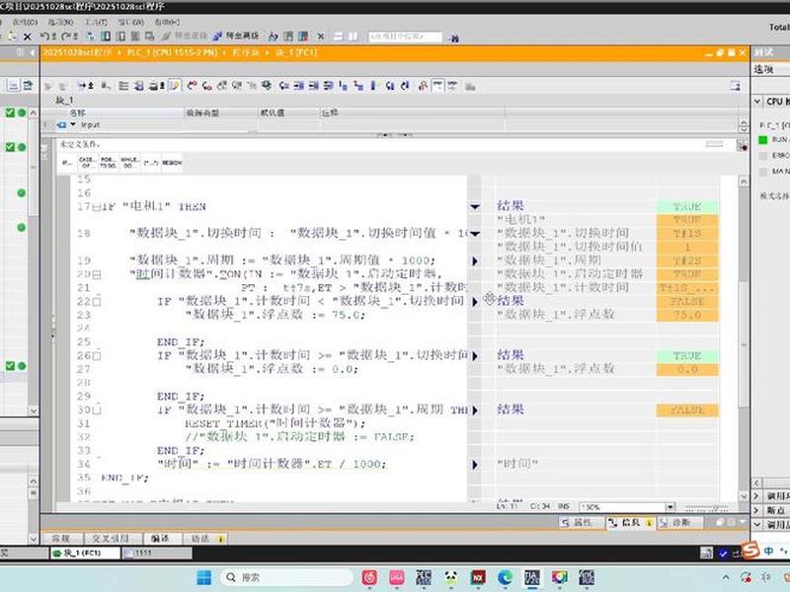790x592 pixels.
Task: Expand the Input section in interface table
Action: (73, 124)
